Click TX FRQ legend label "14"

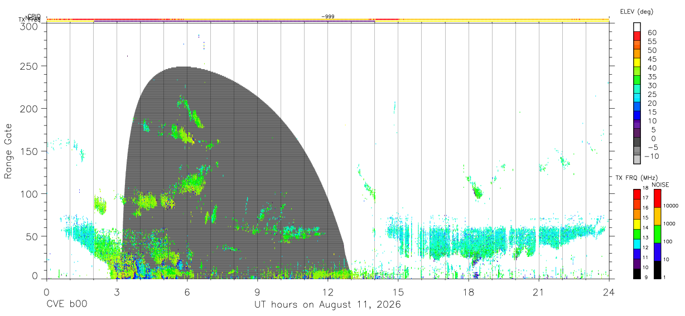[x=645, y=228]
